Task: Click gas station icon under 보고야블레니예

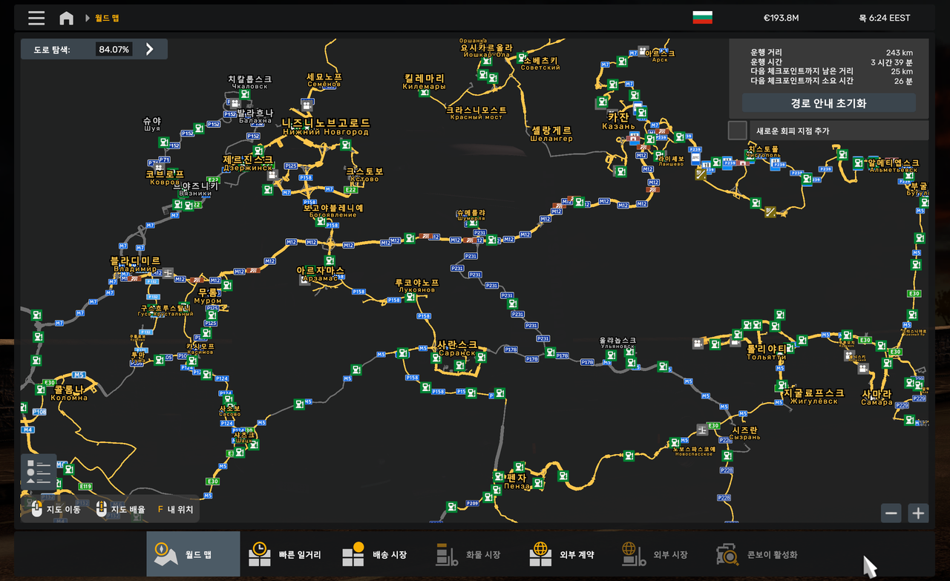Action: tap(321, 221)
